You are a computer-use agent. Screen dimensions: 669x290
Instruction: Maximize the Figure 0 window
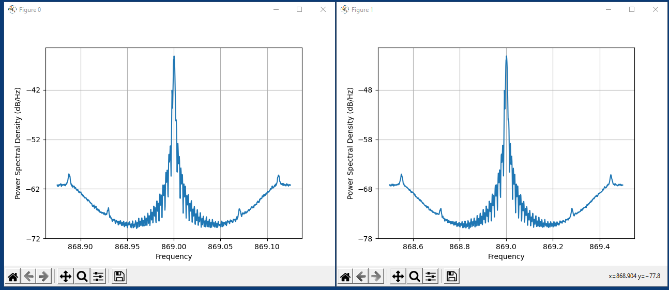299,9
